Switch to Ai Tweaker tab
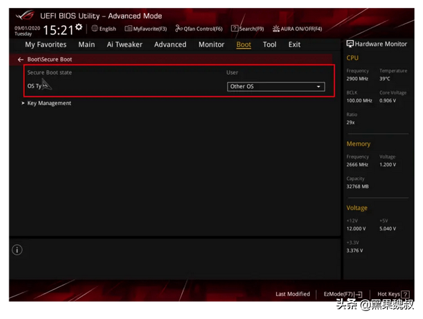The height and width of the screenshot is (319, 423). coord(124,44)
